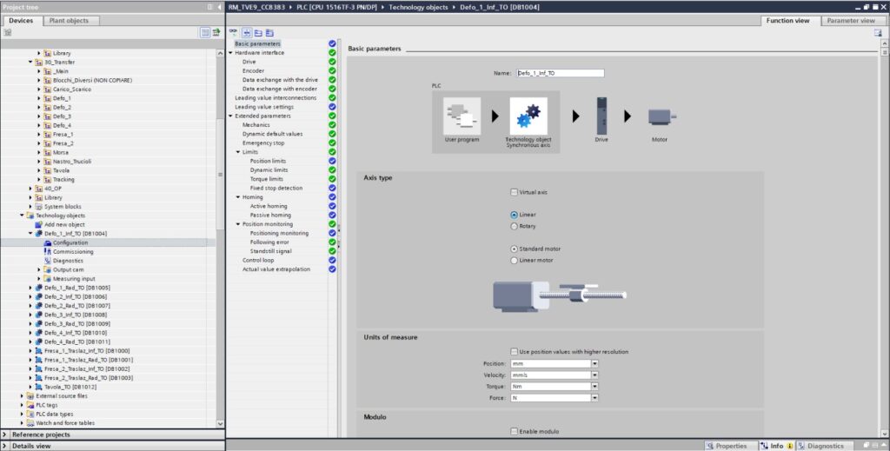Click the network icon under Devices tab
Viewport: 890px width, 451px height.
click(7, 32)
